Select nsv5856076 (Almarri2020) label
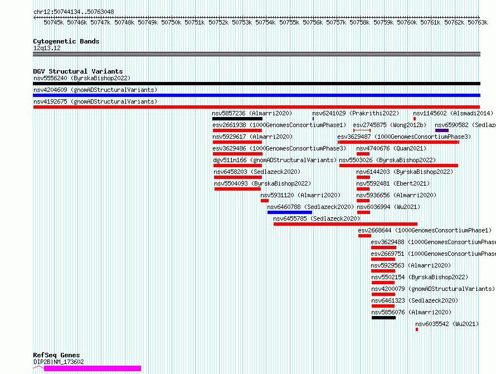 pyautogui.click(x=411, y=312)
